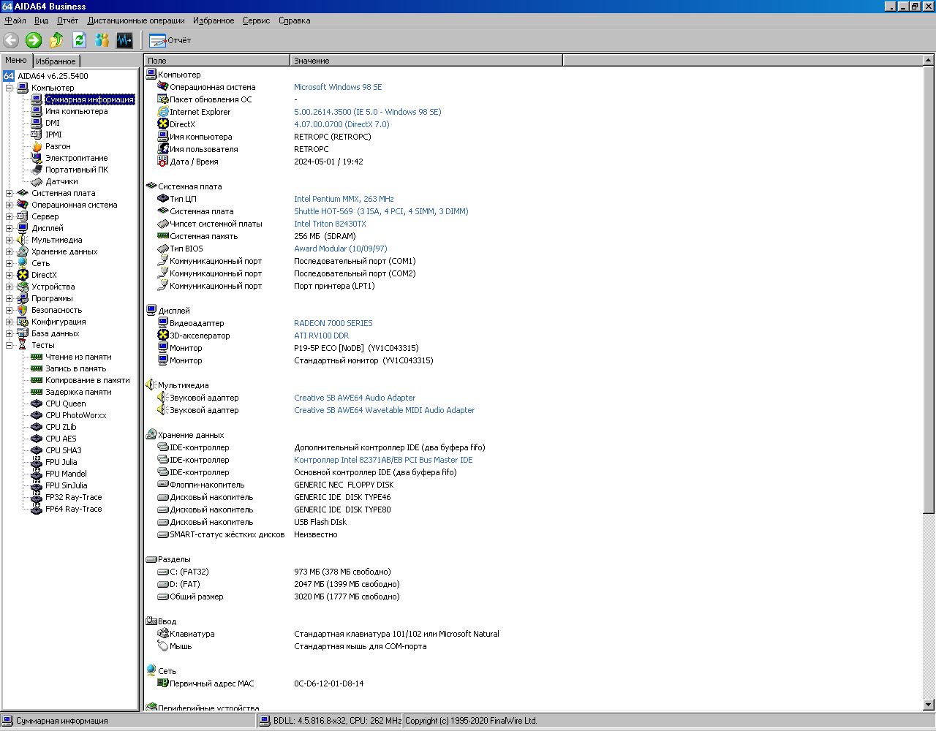Select Имя компьютера in the tree

[76, 111]
